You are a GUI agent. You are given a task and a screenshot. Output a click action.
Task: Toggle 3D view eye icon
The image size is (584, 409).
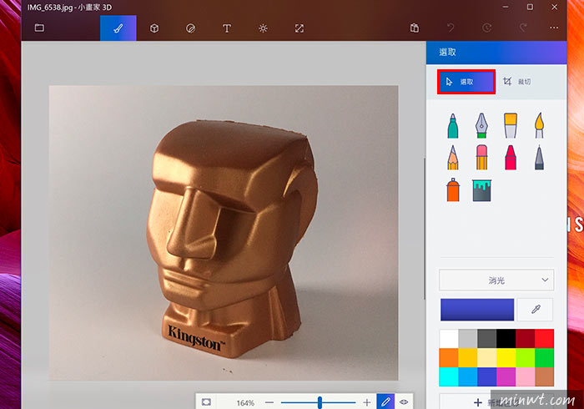click(404, 402)
